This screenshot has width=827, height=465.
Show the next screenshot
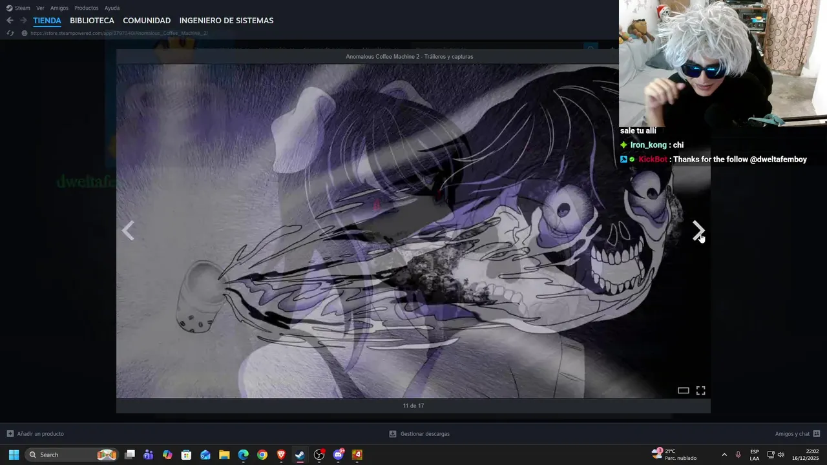click(x=698, y=231)
